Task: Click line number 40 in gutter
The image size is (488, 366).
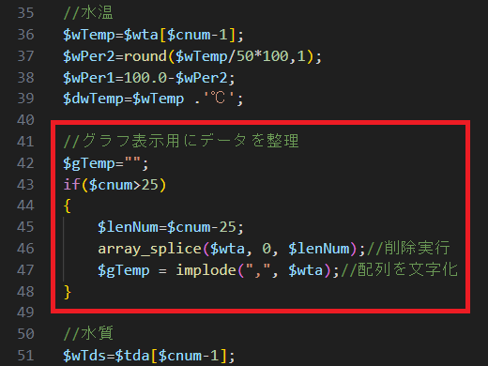Action: [x=25, y=120]
